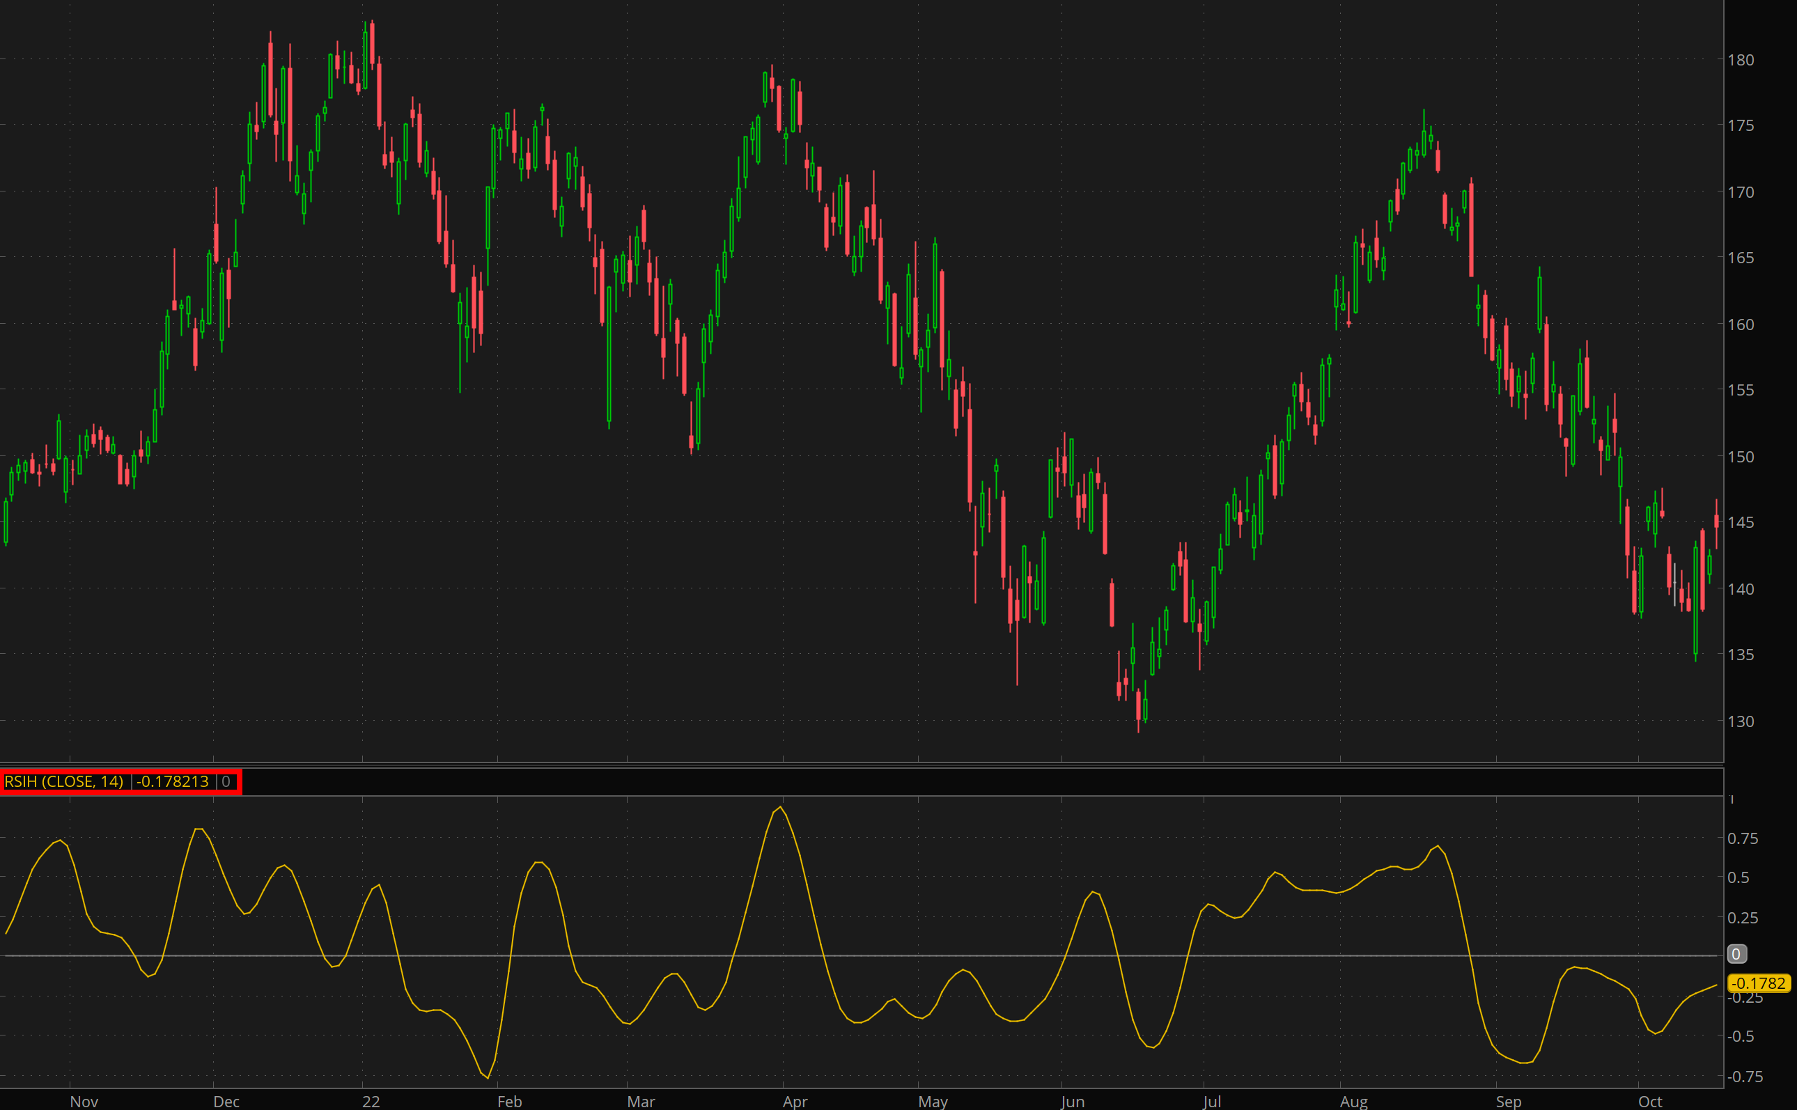Click the -0.178213 RSIH value readout
The height and width of the screenshot is (1110, 1797).
[173, 782]
